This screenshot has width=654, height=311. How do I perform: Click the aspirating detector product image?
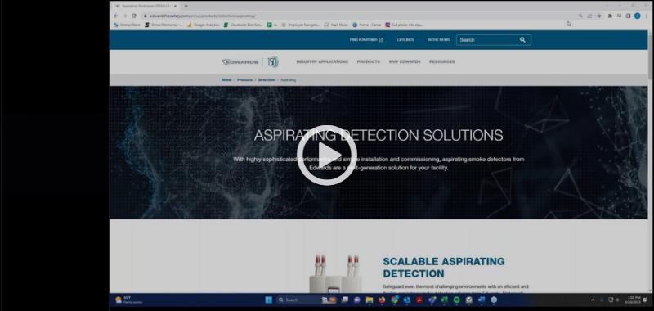[336, 273]
